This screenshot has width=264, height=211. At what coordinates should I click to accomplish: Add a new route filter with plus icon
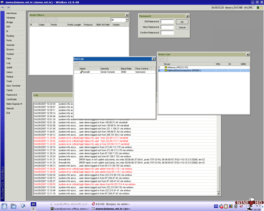(32, 20)
